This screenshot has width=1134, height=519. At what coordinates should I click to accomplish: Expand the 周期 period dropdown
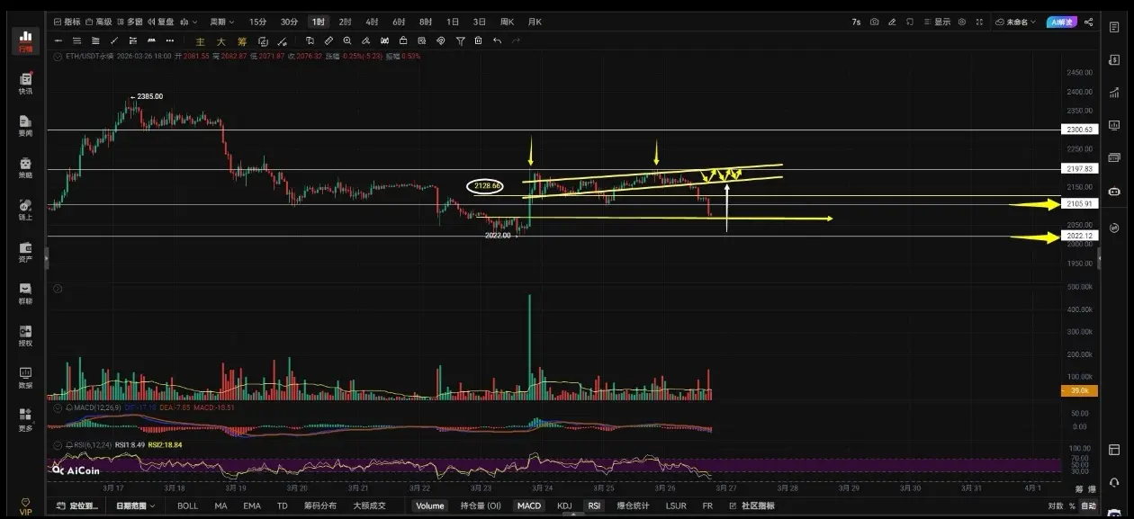coord(222,22)
